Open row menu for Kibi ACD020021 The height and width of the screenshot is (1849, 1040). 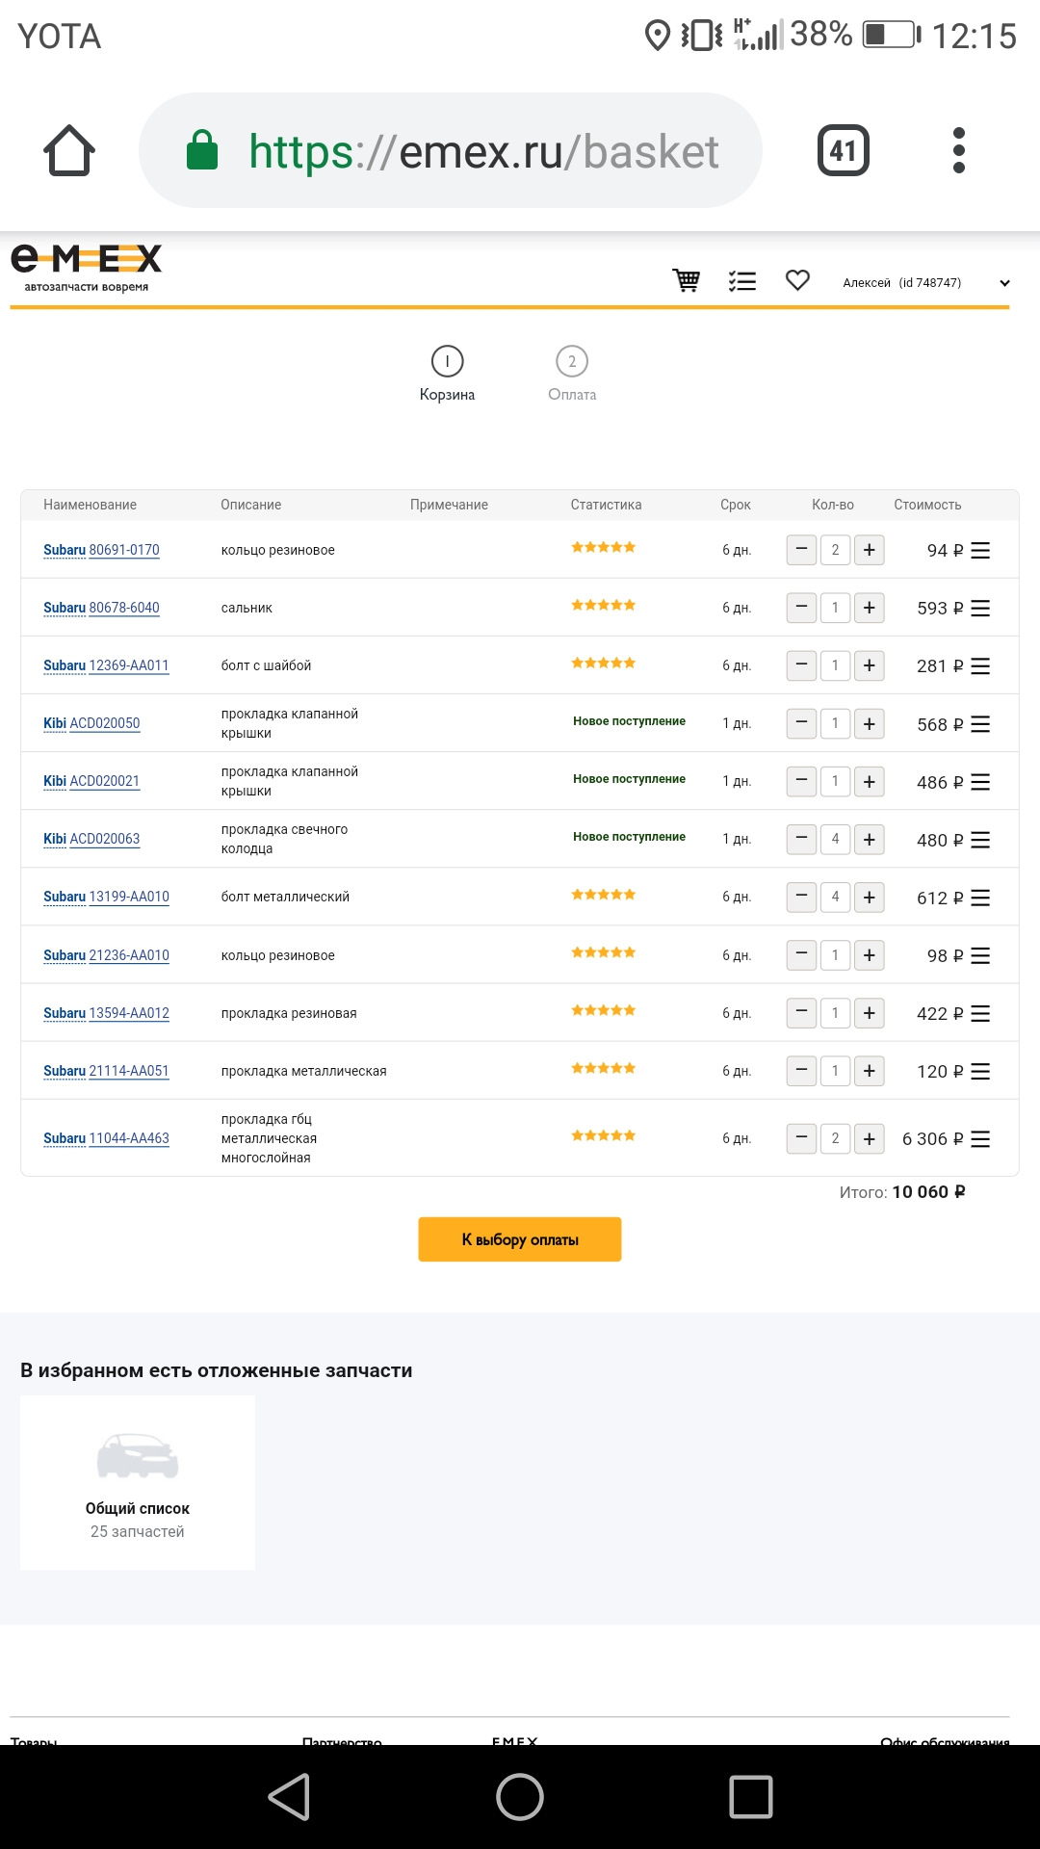click(980, 782)
